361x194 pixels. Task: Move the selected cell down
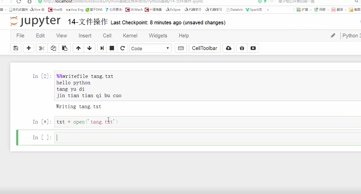(x=90, y=48)
